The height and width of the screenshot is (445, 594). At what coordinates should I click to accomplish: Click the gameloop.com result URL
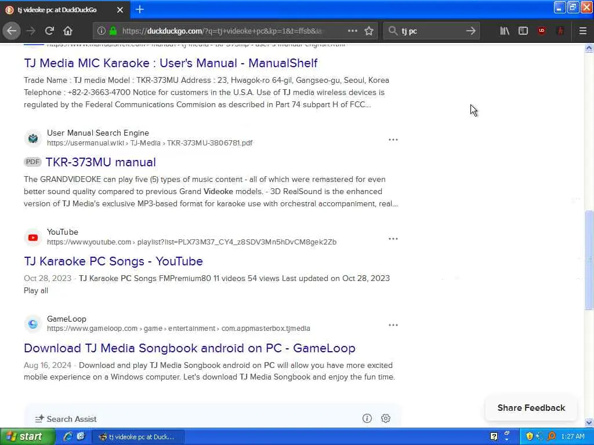(x=179, y=329)
